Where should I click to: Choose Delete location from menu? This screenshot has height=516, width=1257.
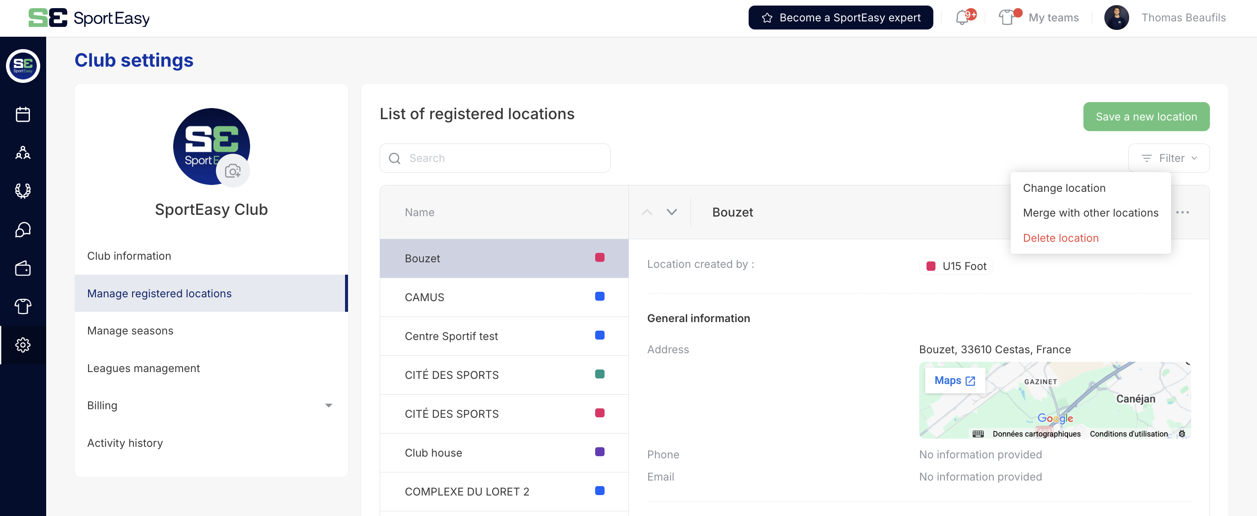coord(1060,238)
